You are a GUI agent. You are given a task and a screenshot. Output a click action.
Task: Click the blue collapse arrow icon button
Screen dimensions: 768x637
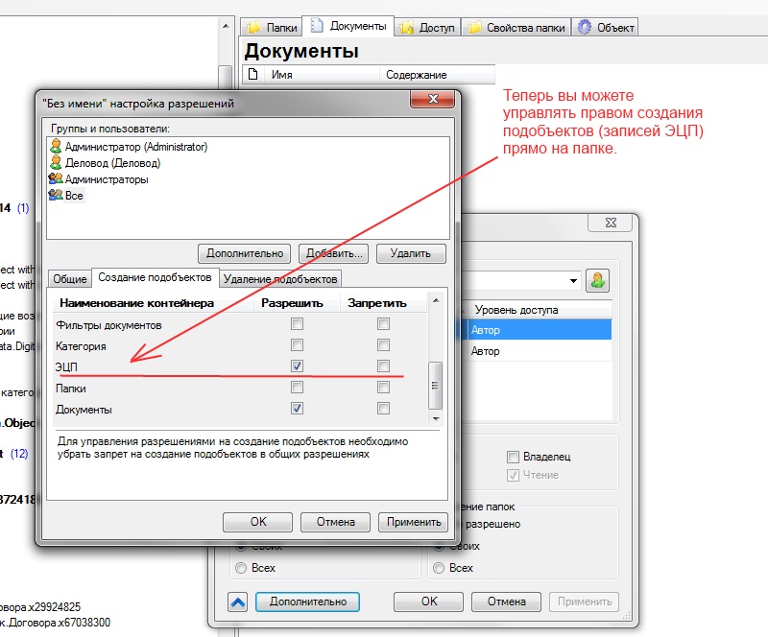coord(238,602)
